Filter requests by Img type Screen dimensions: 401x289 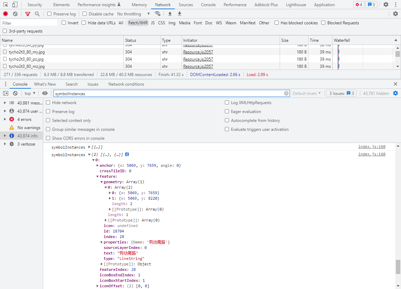coord(172,23)
